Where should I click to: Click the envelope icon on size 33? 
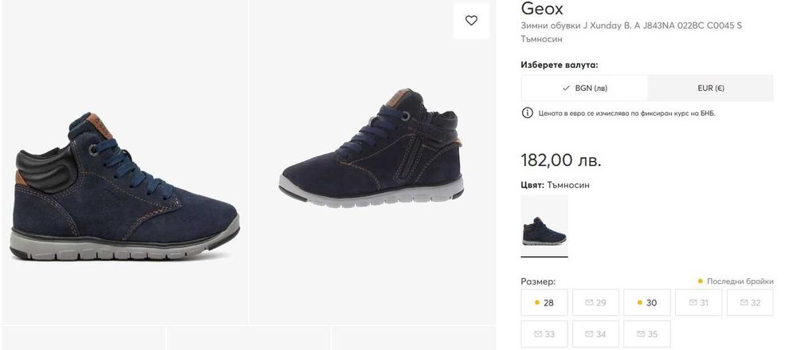[x=537, y=334]
